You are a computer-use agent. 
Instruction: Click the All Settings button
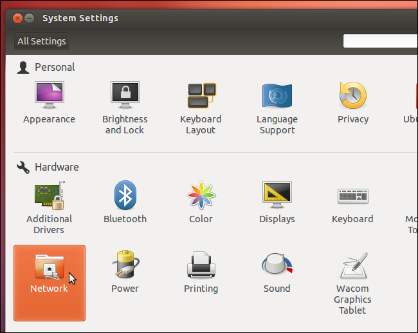pyautogui.click(x=42, y=41)
